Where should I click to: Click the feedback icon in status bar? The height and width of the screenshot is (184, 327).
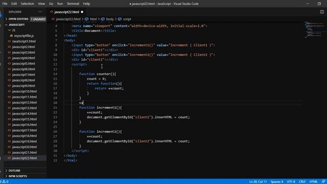[x=323, y=182]
